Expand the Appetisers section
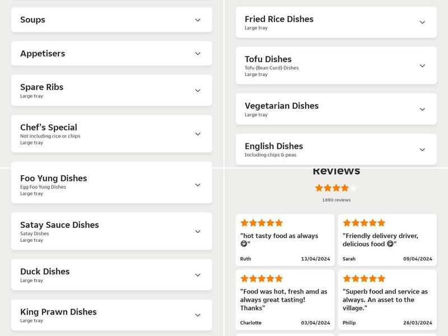Screen dimensions: 448x336 pyautogui.click(x=197, y=53)
